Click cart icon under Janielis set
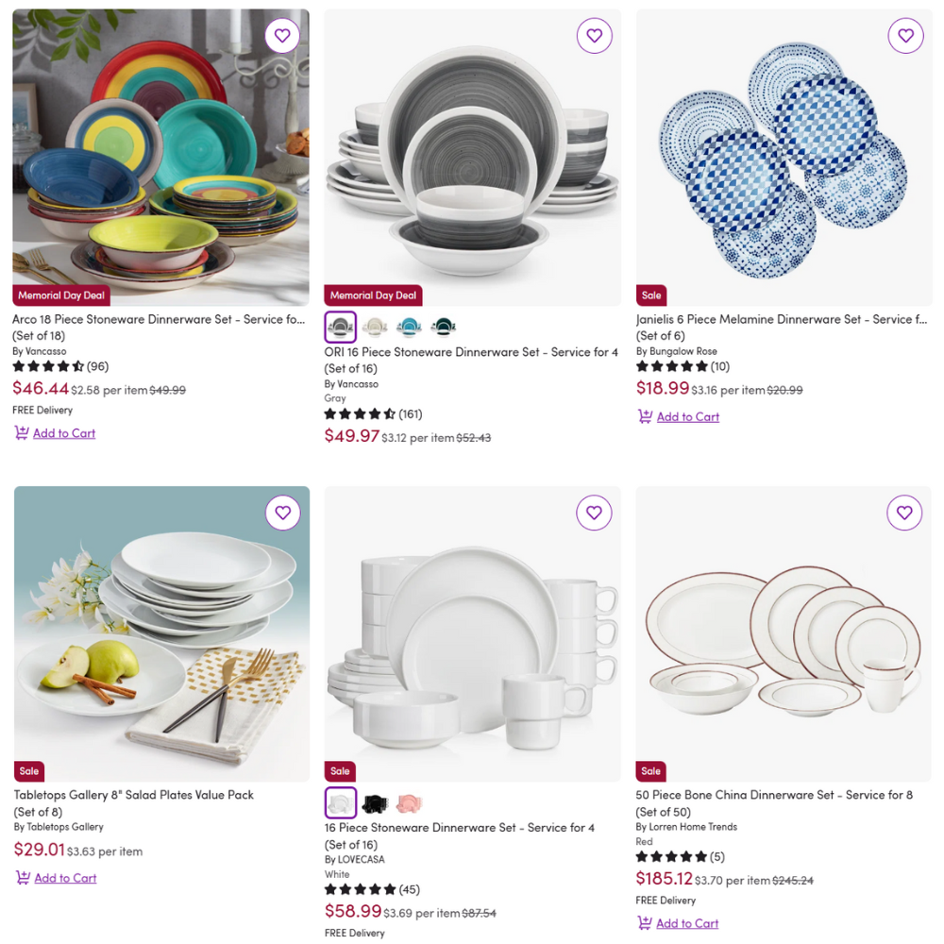Viewport: 944px width, 944px height. 645,416
